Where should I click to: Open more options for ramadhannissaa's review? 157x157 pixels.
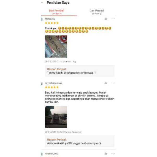[x=113, y=83]
